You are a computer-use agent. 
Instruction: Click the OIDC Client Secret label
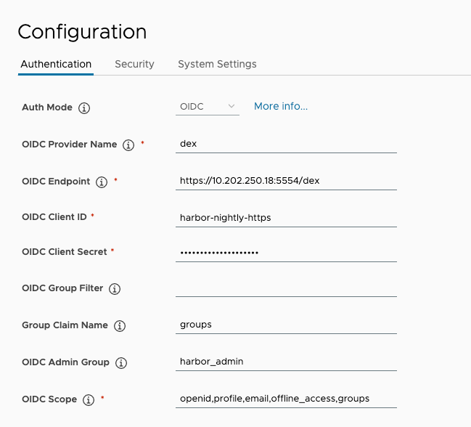click(65, 252)
